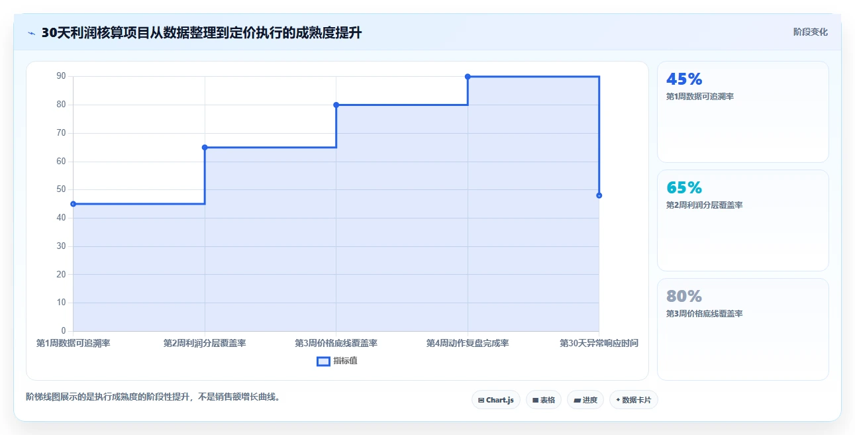Click x-axis label 第30天异常响应时间

(x=599, y=343)
